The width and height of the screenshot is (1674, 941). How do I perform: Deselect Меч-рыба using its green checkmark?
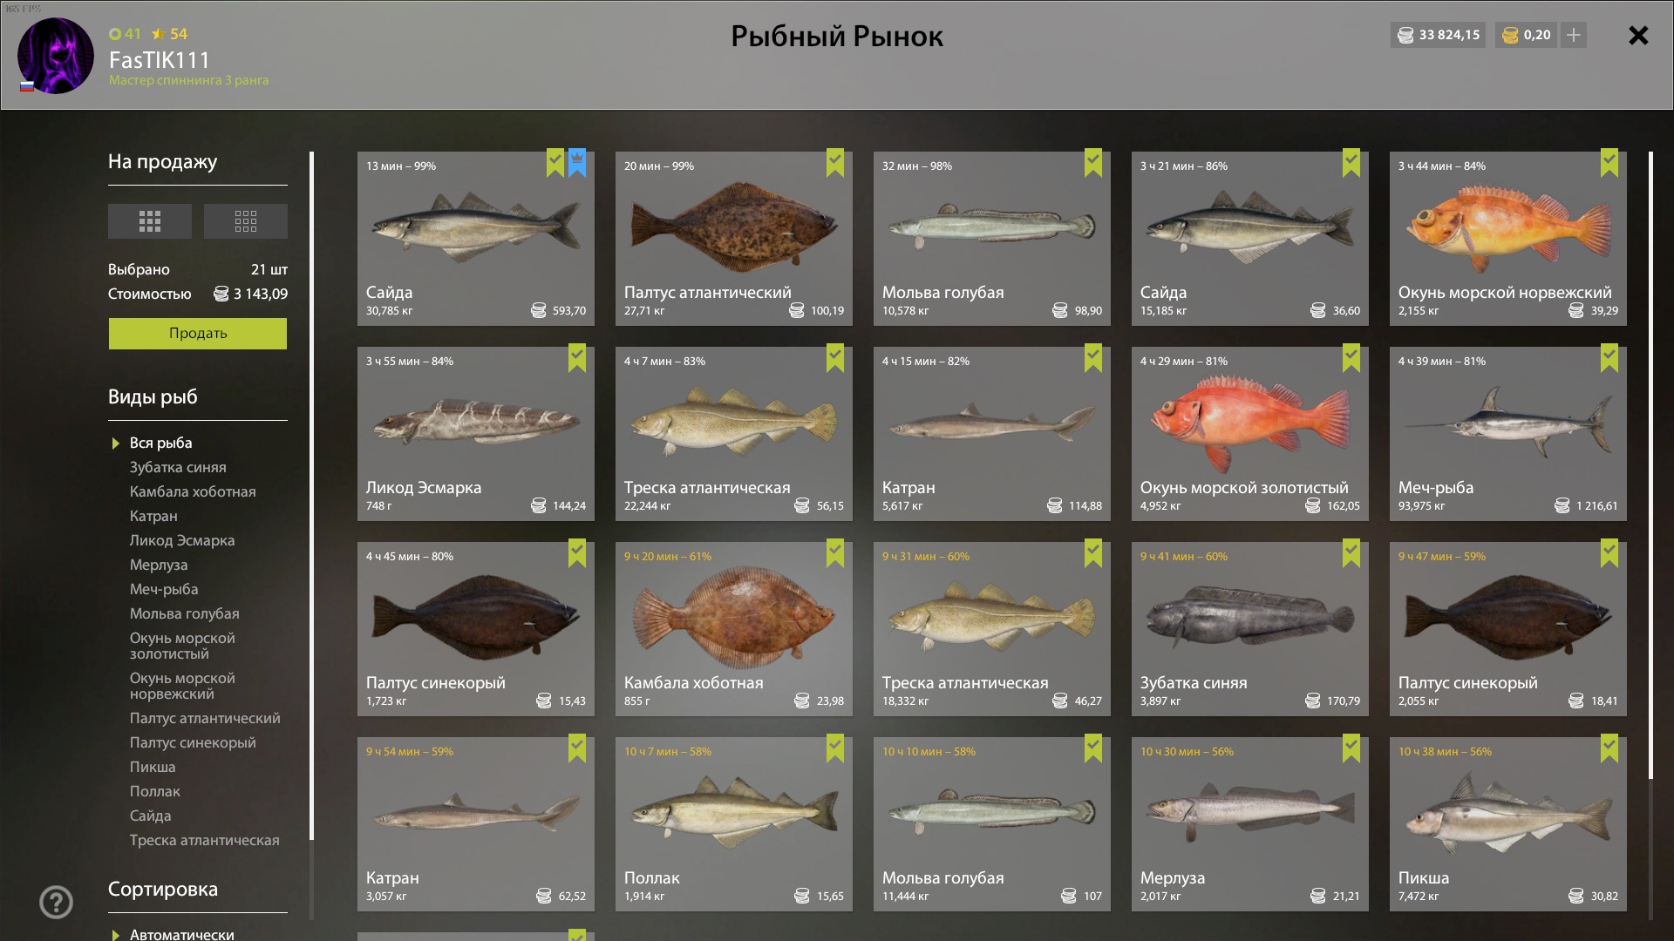click(1609, 358)
